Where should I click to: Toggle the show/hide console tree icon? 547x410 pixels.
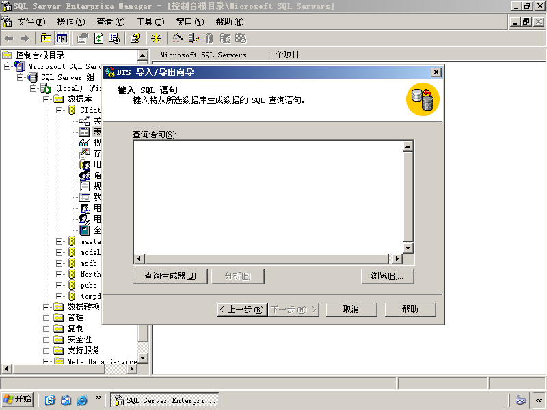pos(62,38)
